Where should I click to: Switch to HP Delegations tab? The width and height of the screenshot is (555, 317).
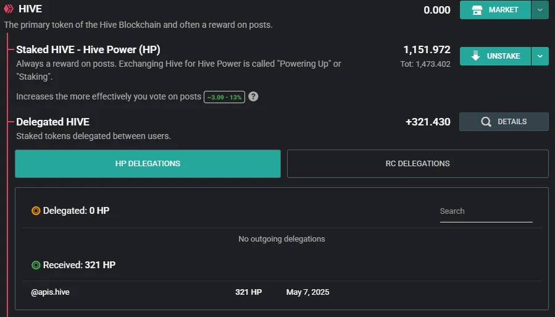pos(148,164)
